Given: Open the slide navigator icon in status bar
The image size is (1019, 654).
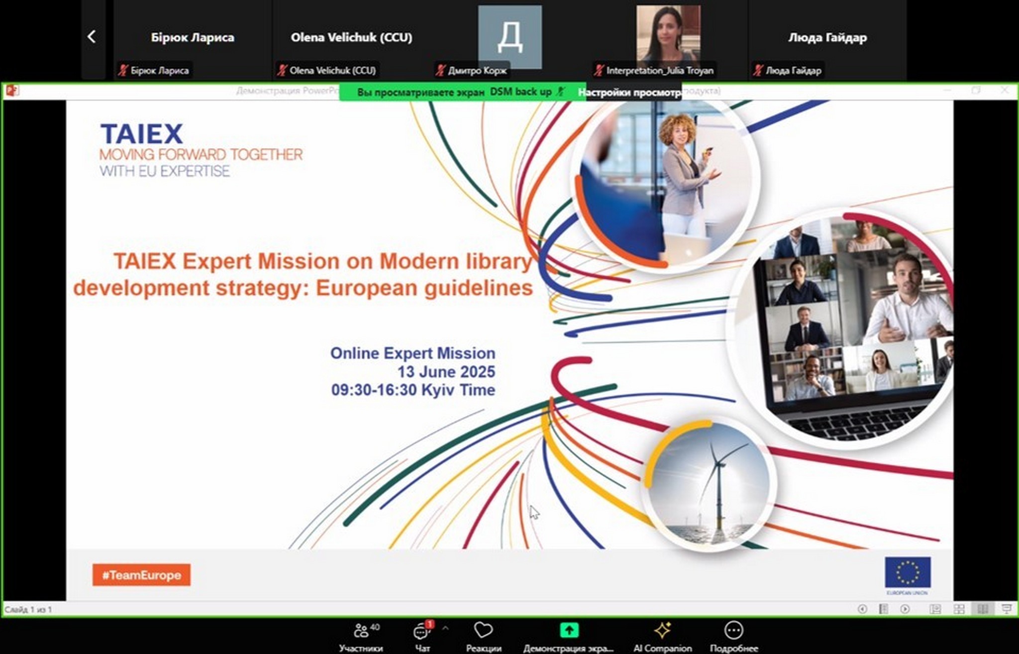Looking at the screenshot, I should 884,609.
